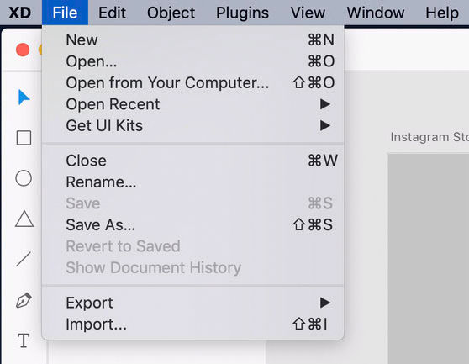Choose New from the File menu
The height and width of the screenshot is (364, 469).
pyautogui.click(x=193, y=40)
